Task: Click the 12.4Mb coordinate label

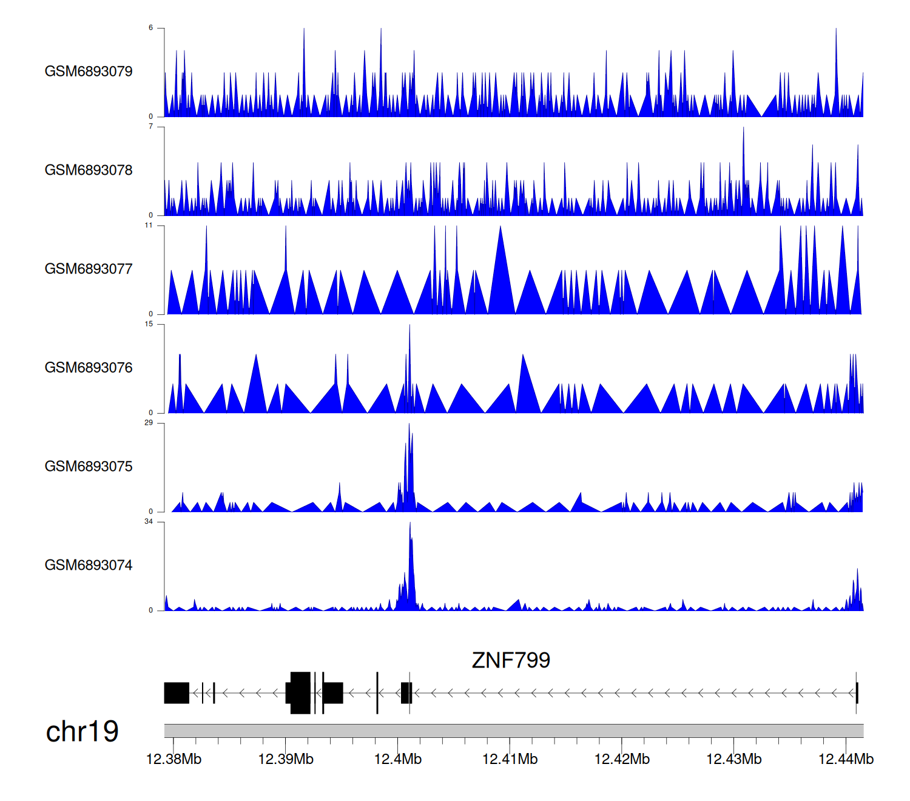Action: click(x=397, y=759)
